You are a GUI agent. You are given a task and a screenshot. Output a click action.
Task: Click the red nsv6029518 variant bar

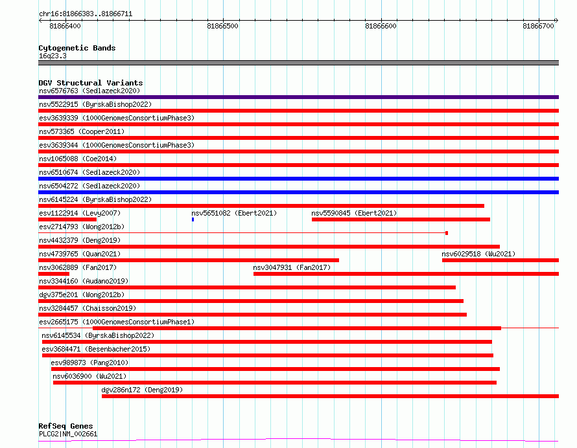tap(500, 260)
